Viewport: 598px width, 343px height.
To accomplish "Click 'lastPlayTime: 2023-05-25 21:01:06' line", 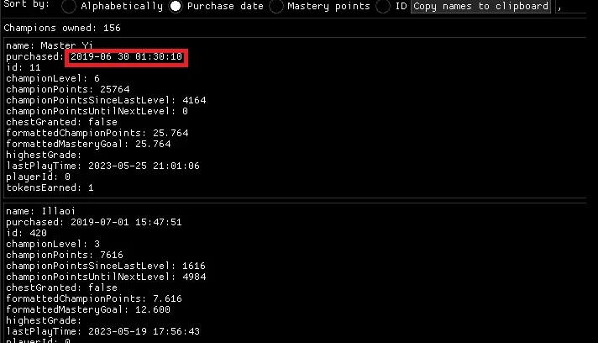I will coord(103,166).
